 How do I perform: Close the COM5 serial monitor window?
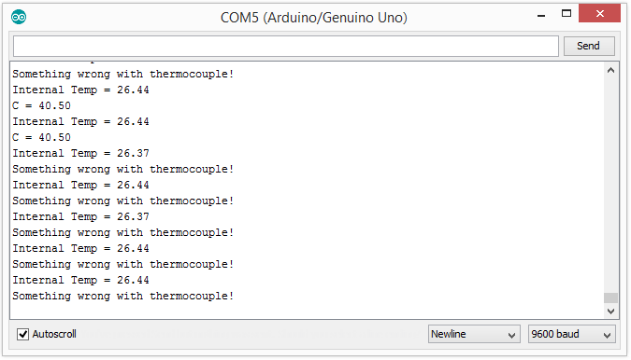599,14
